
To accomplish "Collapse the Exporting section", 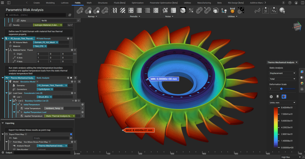I will pyautogui.click(x=3, y=123).
